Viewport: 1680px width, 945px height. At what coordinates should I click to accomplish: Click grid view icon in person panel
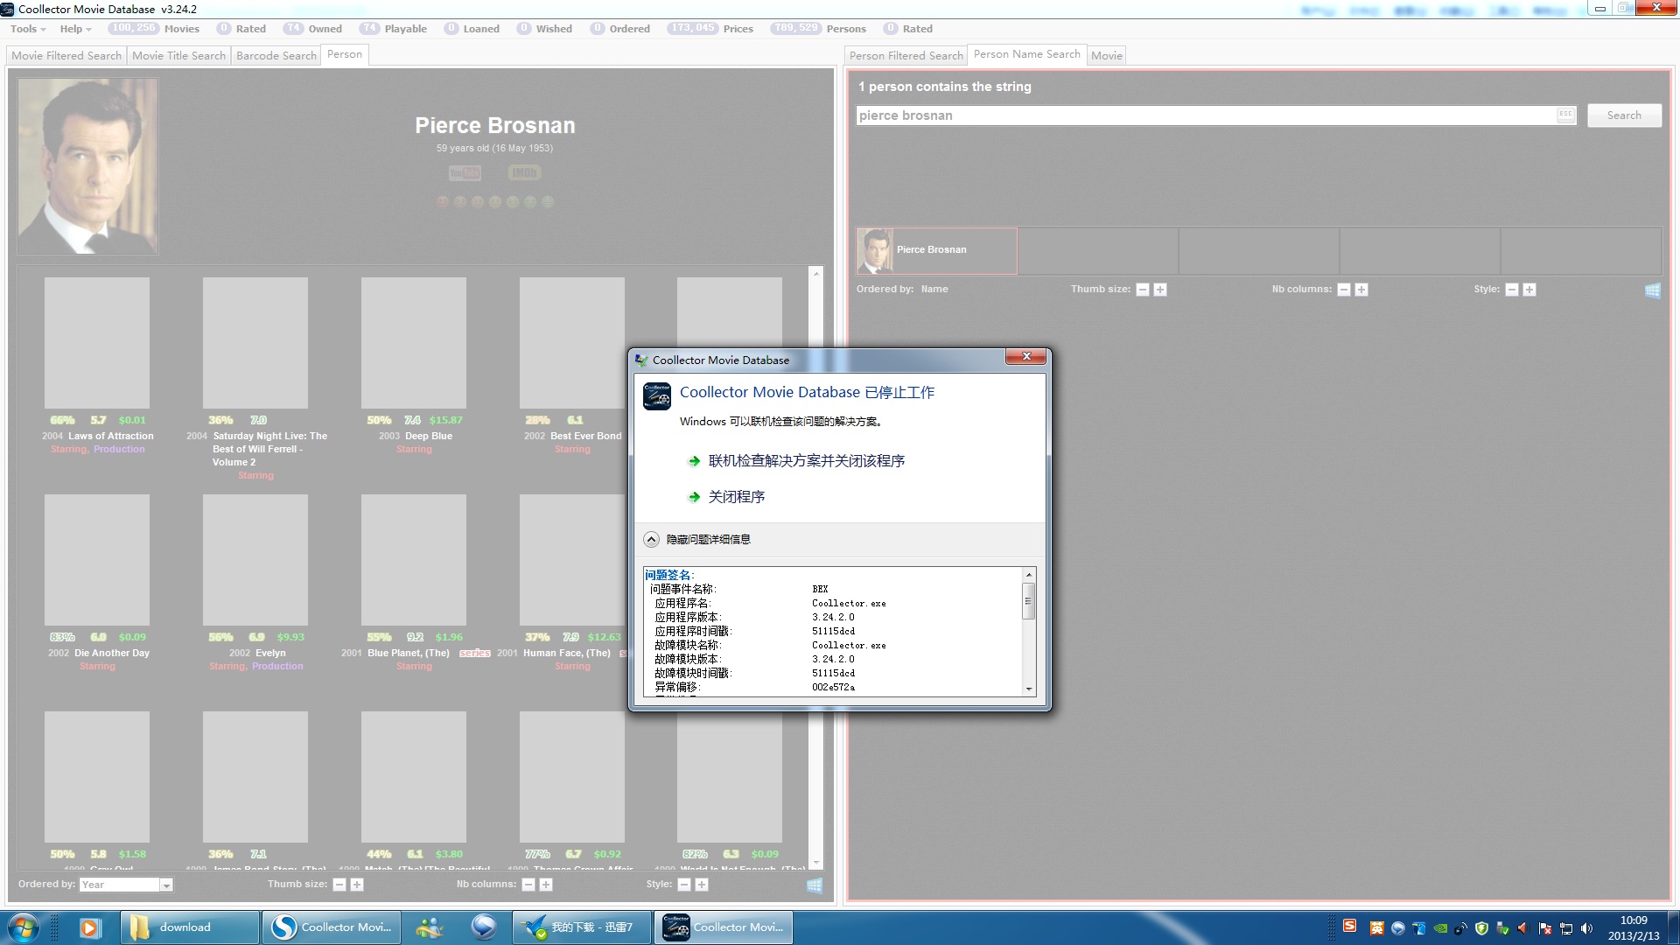coord(1652,290)
